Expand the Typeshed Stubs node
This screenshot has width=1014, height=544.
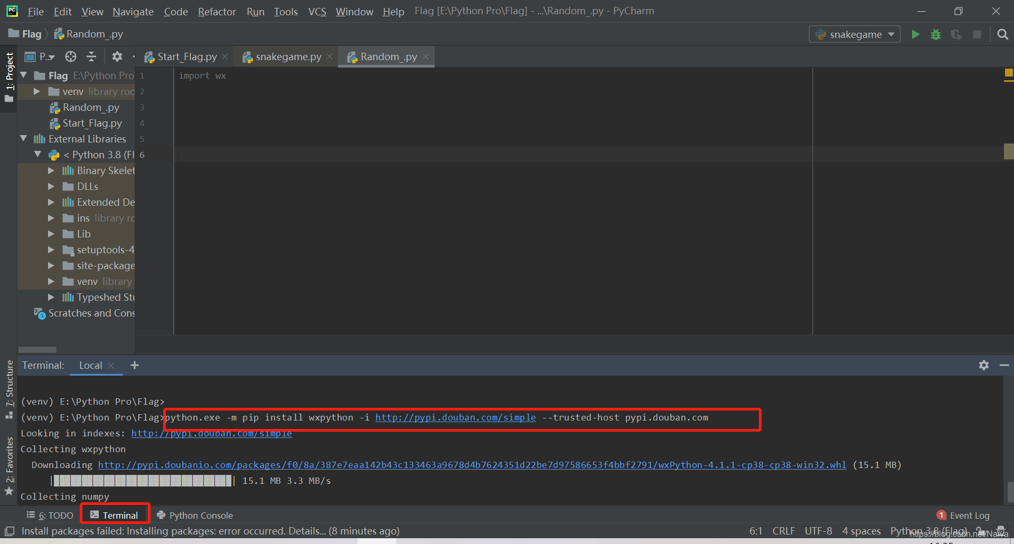click(51, 297)
